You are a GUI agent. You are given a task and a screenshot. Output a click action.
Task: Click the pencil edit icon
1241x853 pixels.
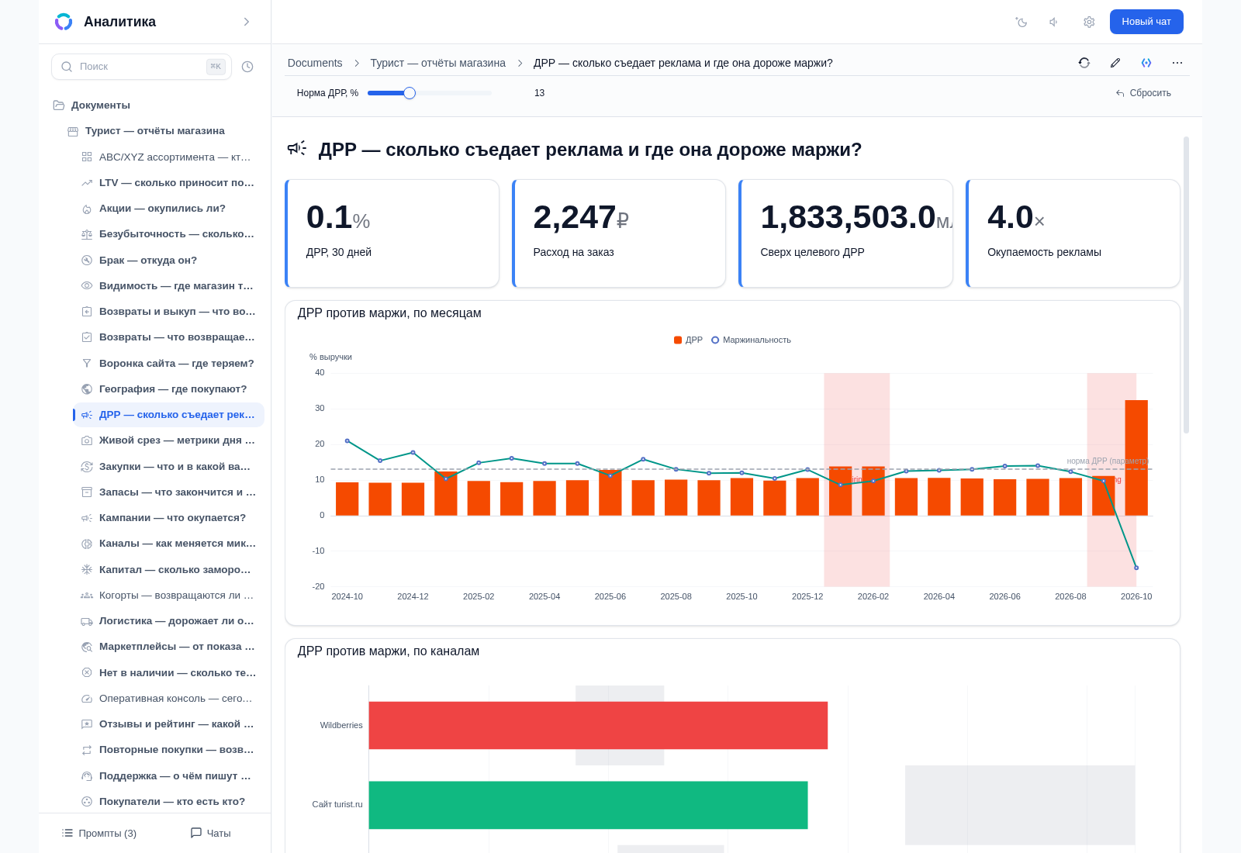point(1115,63)
